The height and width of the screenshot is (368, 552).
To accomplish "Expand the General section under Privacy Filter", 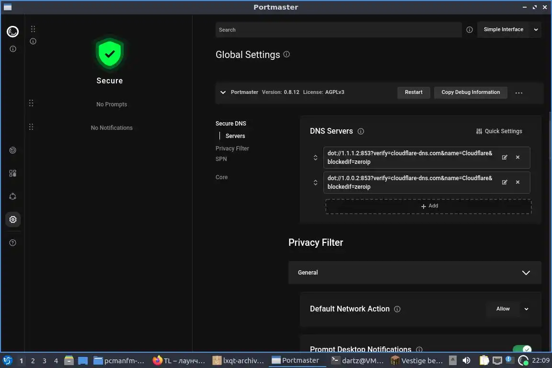I will (x=414, y=273).
